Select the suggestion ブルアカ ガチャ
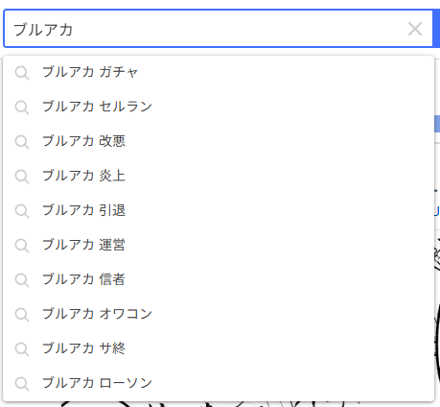The height and width of the screenshot is (407, 440). (x=219, y=72)
